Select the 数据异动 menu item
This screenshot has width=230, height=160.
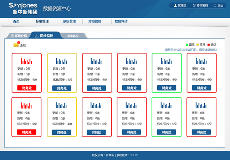(x=121, y=21)
